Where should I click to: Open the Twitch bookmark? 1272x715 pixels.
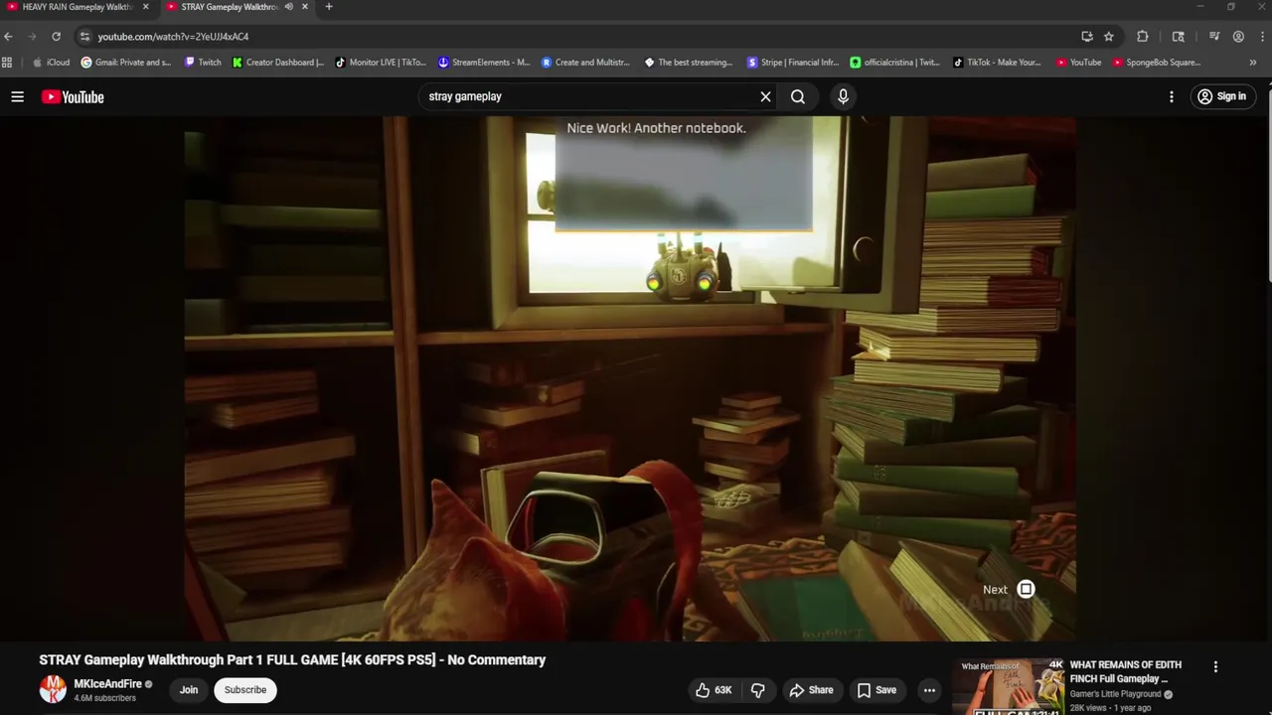coord(203,63)
